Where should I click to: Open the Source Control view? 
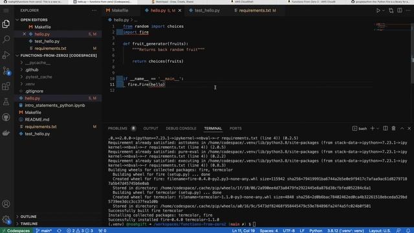coord(6,71)
